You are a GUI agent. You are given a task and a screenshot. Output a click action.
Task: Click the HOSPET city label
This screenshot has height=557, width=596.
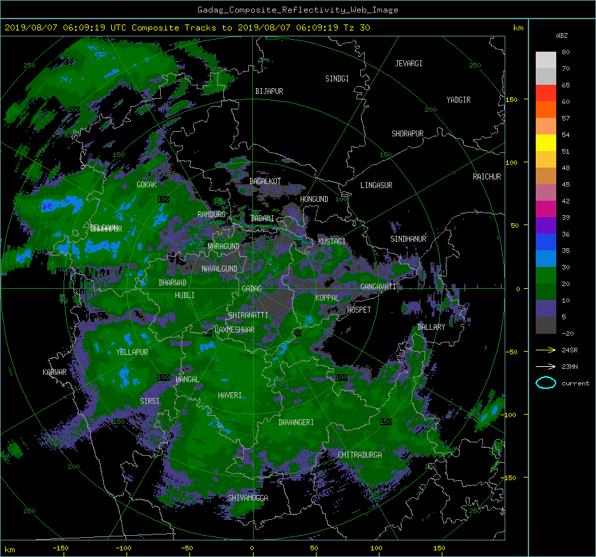(x=359, y=310)
